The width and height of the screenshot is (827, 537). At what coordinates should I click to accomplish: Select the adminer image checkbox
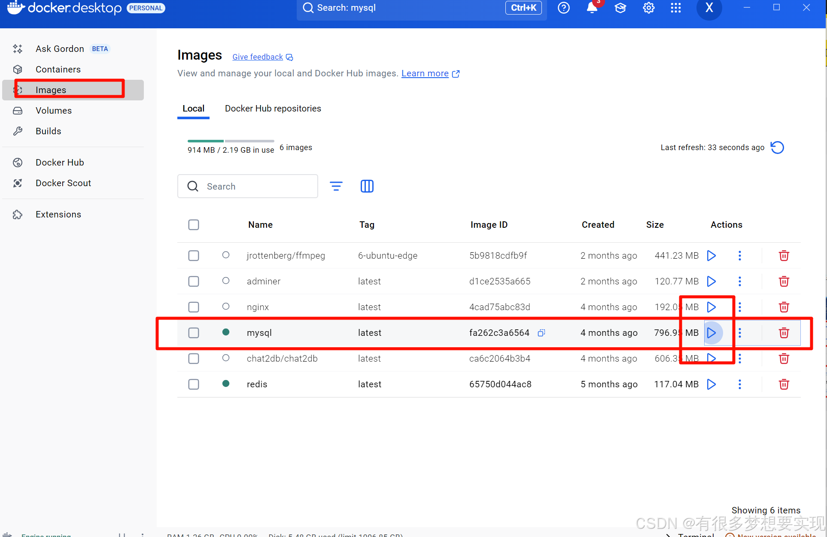click(194, 281)
